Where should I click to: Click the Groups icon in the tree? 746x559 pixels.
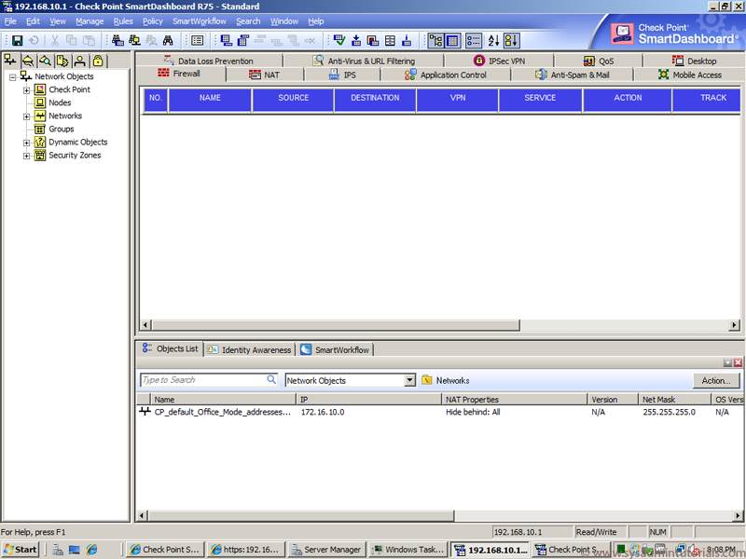40,129
